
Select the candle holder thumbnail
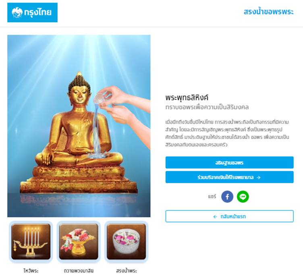click(31, 242)
